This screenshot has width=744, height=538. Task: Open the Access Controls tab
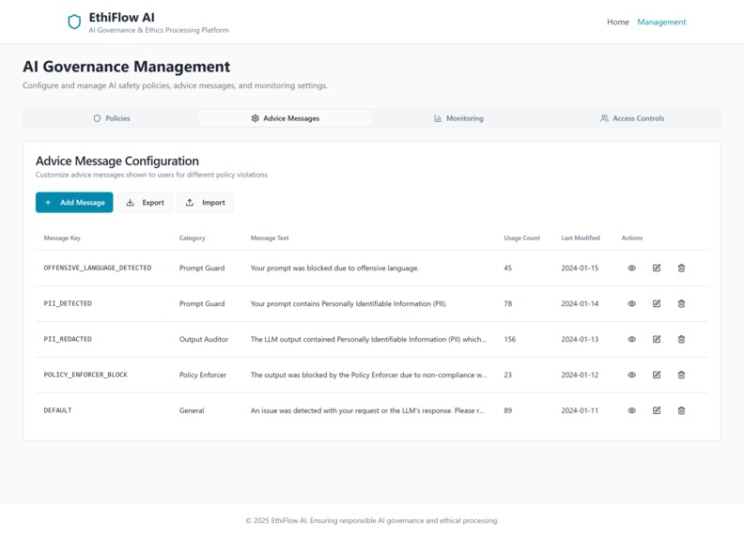click(x=632, y=118)
